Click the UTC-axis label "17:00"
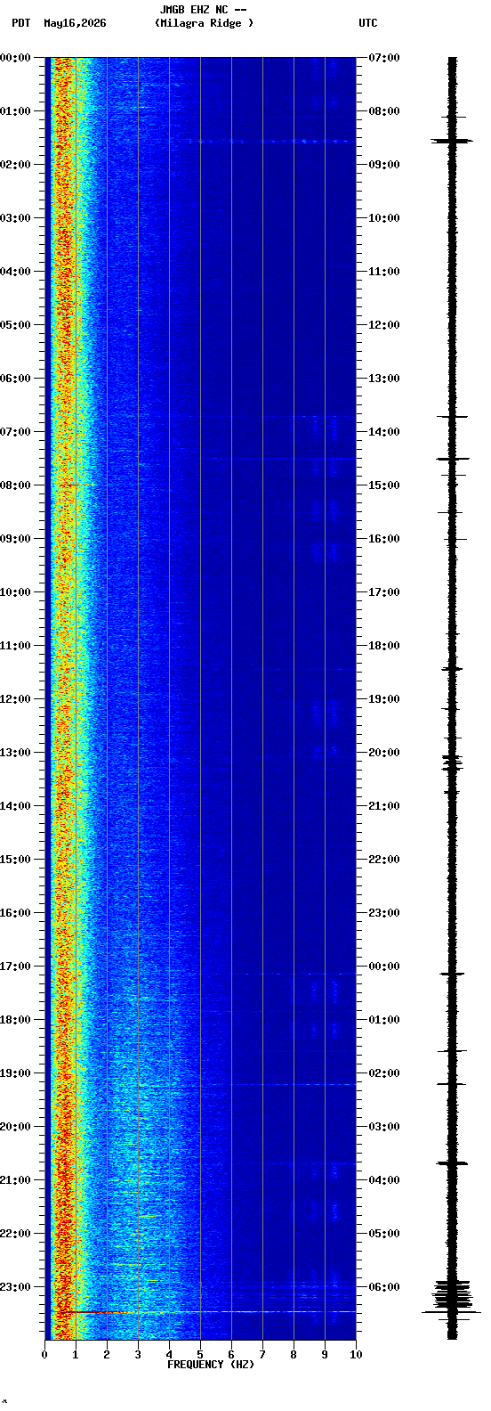Screen dimensions: 491x1411 click(384, 592)
